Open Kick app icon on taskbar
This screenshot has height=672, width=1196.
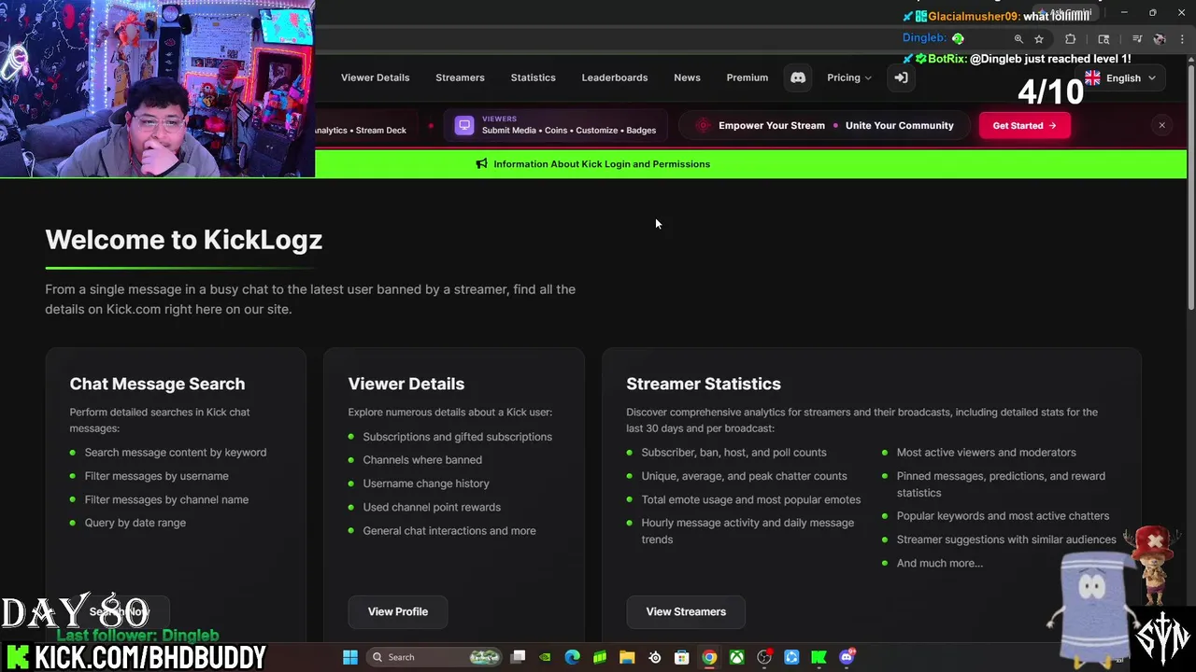(819, 657)
